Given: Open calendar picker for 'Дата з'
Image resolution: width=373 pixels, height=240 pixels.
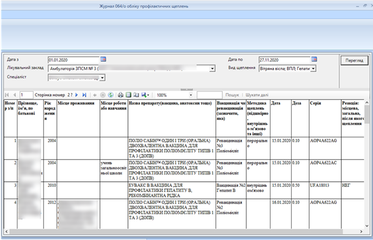Looking at the screenshot, I should click(103, 59).
